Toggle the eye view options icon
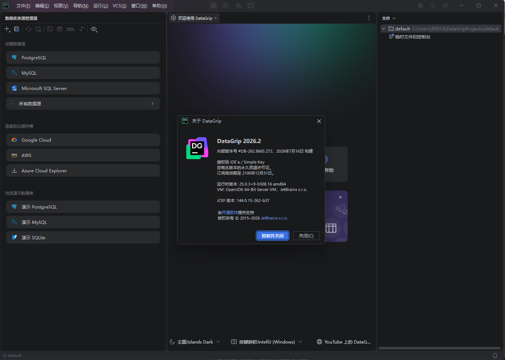Image resolution: width=505 pixels, height=360 pixels. [94, 29]
